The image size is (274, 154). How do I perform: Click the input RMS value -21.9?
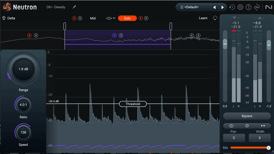pyautogui.click(x=236, y=27)
